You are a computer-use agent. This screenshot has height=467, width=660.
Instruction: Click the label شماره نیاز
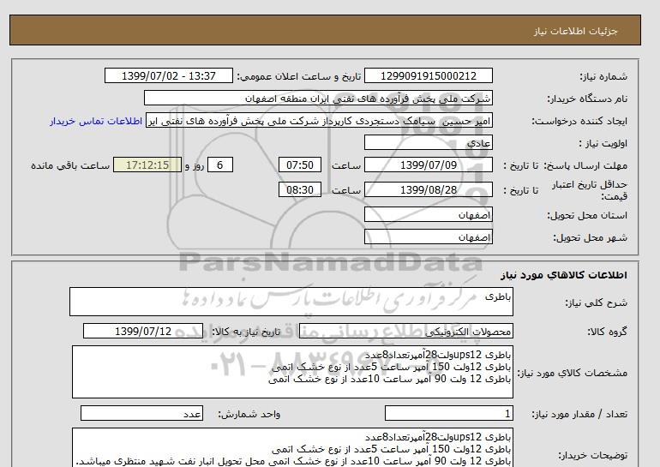[603, 76]
